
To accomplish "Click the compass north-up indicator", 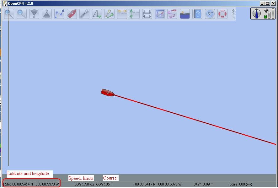I will [257, 13].
